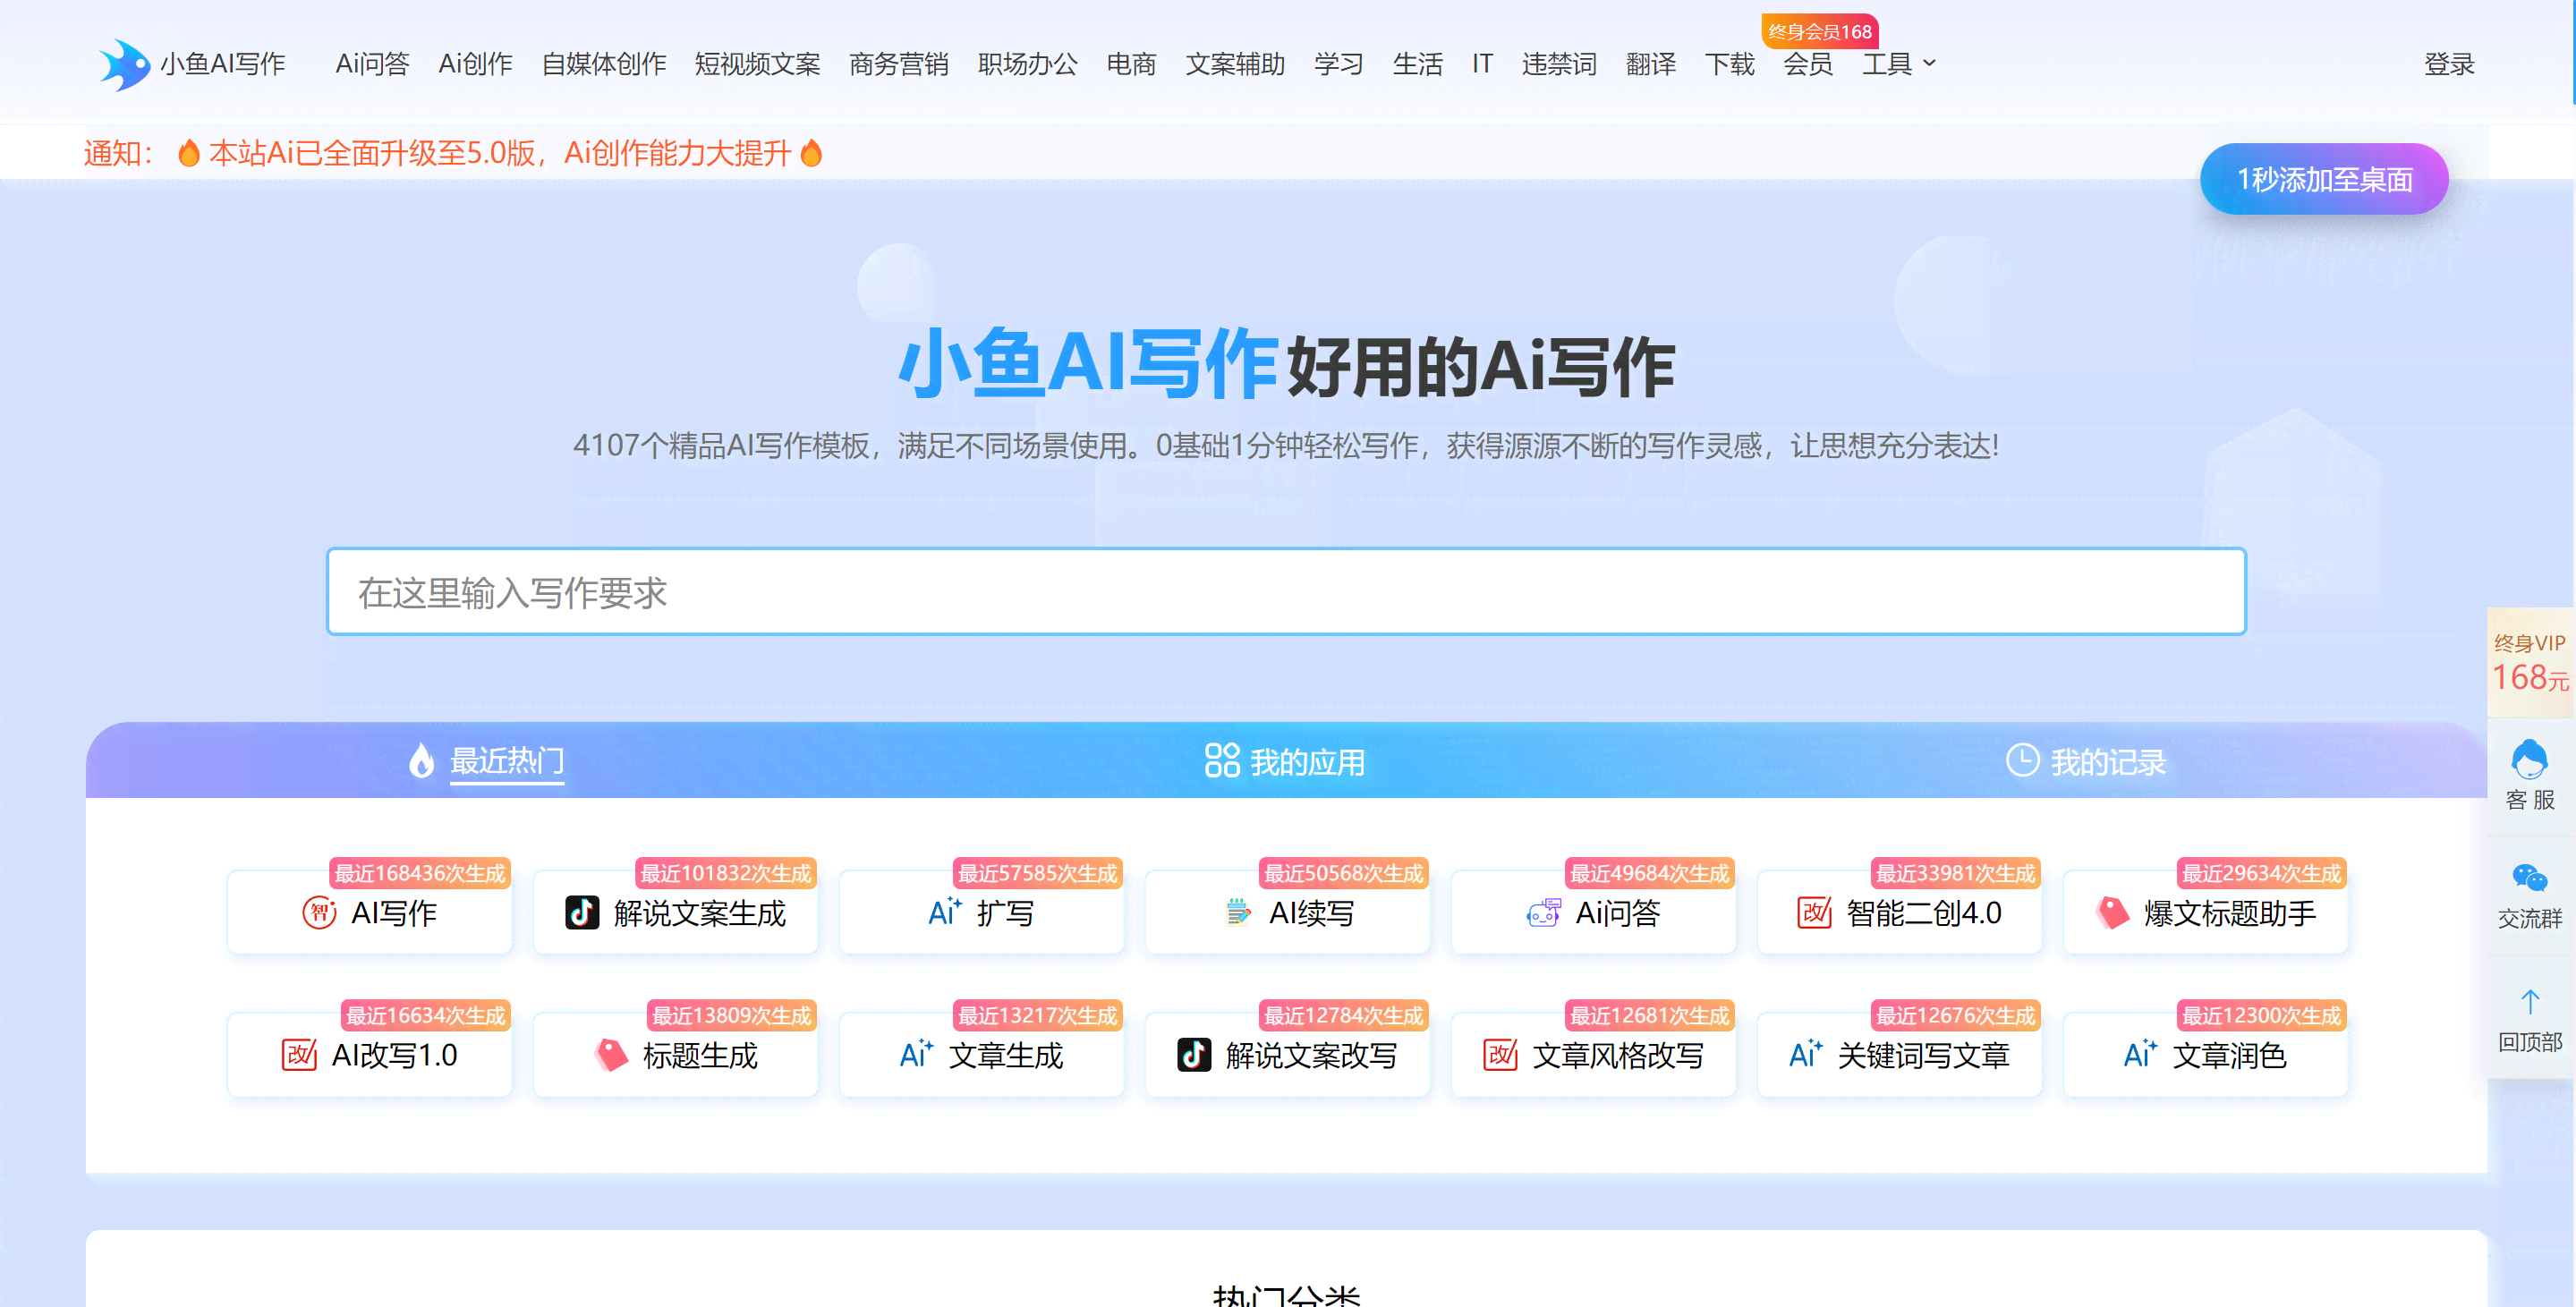This screenshot has height=1307, width=2576.
Task: Click the robot icon on Ai问答 card
Action: (1543, 913)
